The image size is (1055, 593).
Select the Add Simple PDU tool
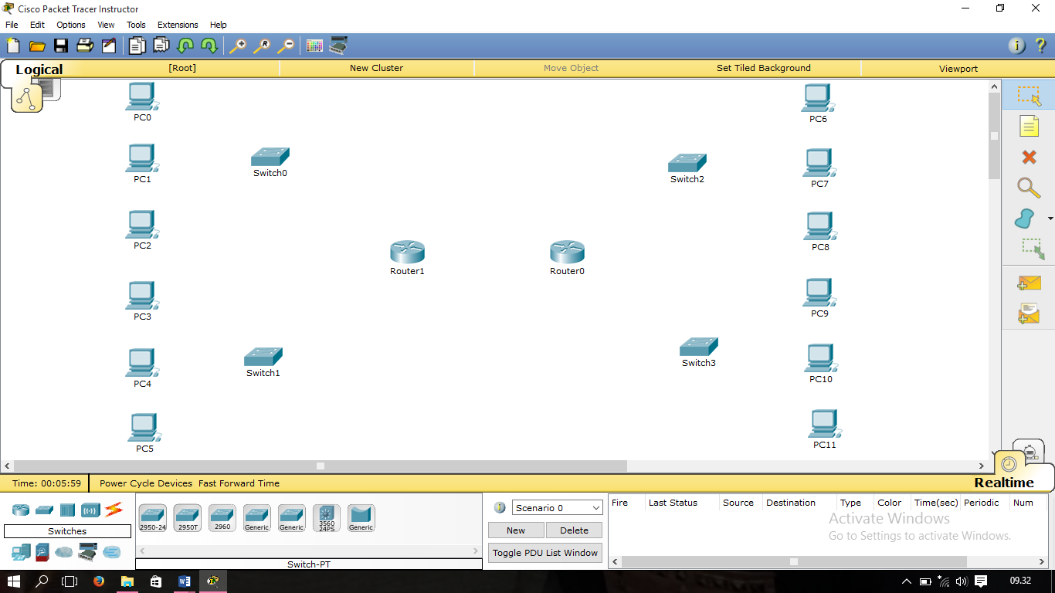[1028, 283]
